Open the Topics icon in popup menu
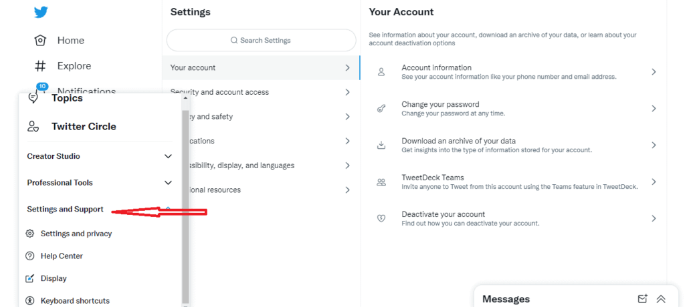Image resolution: width=685 pixels, height=307 pixels. click(x=33, y=98)
